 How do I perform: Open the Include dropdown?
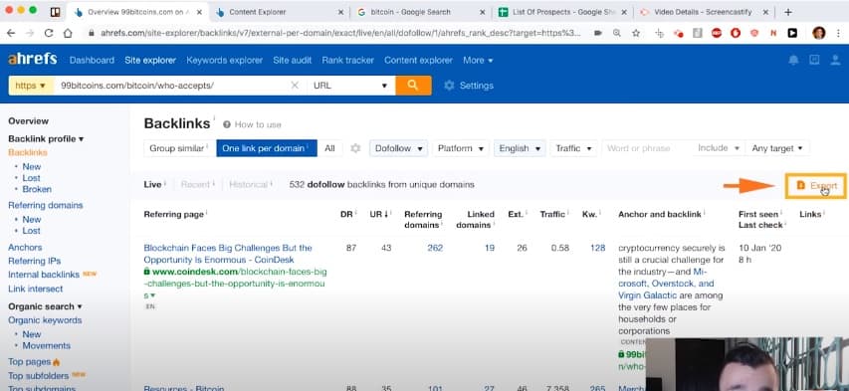coord(719,148)
